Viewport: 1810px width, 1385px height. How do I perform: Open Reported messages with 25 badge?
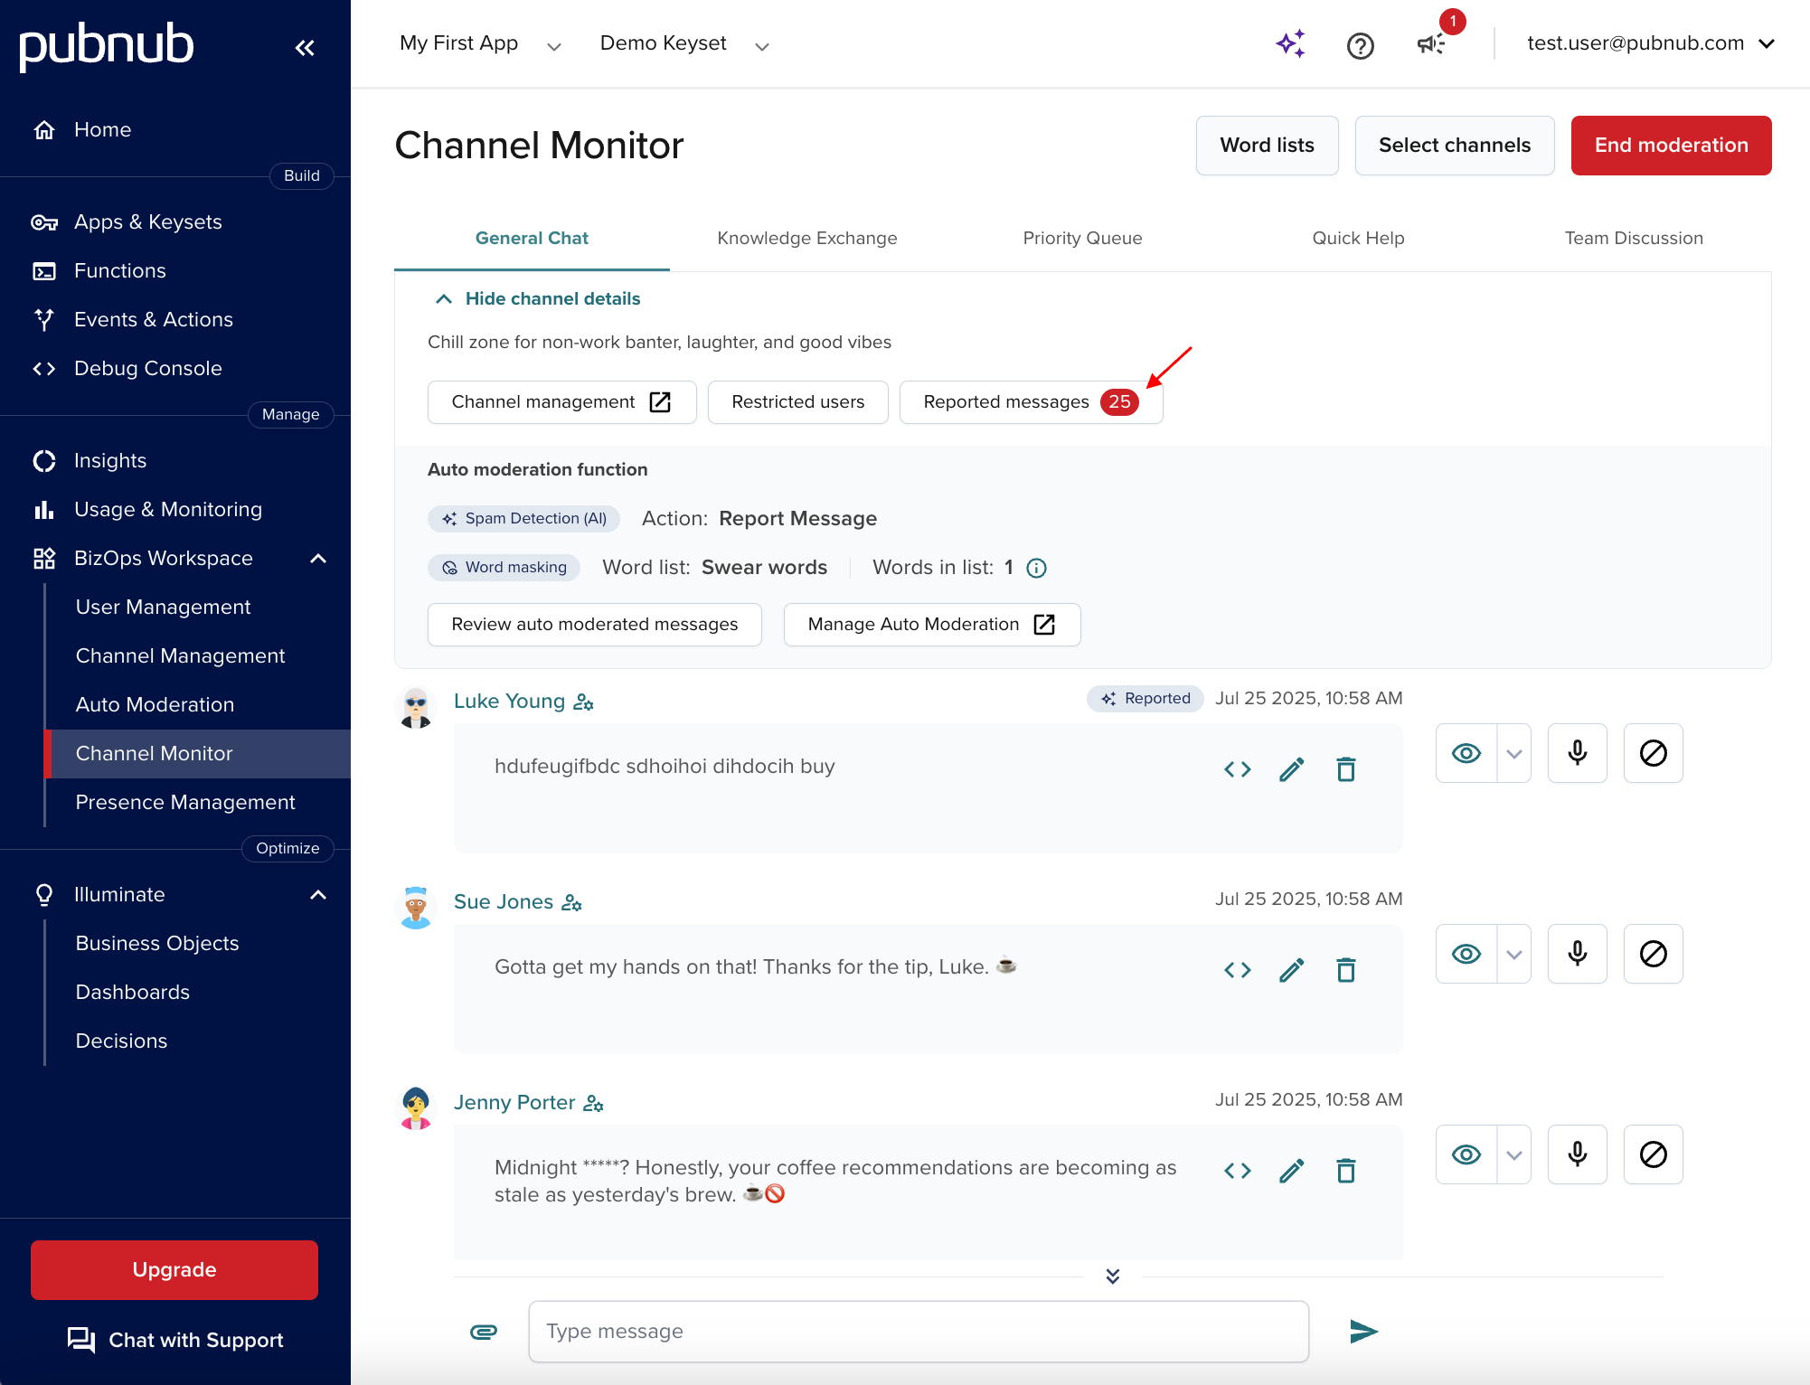(1030, 401)
